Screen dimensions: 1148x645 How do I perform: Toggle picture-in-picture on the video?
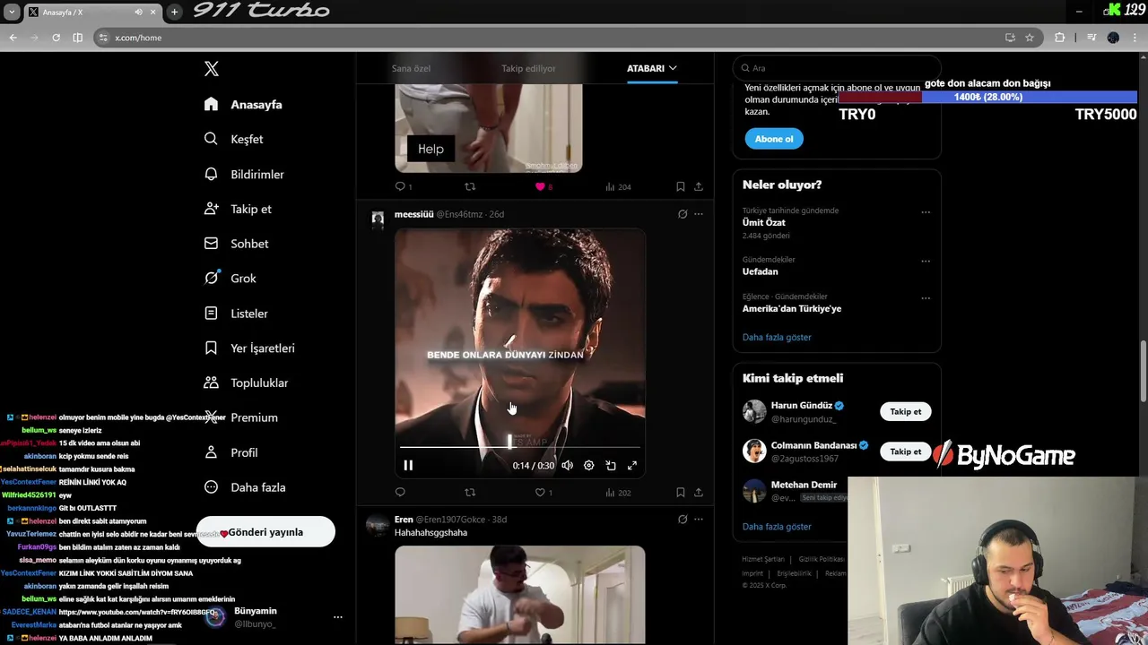pos(611,465)
